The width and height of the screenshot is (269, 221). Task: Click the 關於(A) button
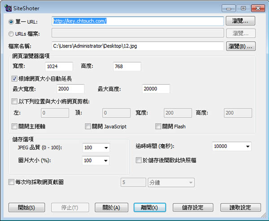(111, 208)
